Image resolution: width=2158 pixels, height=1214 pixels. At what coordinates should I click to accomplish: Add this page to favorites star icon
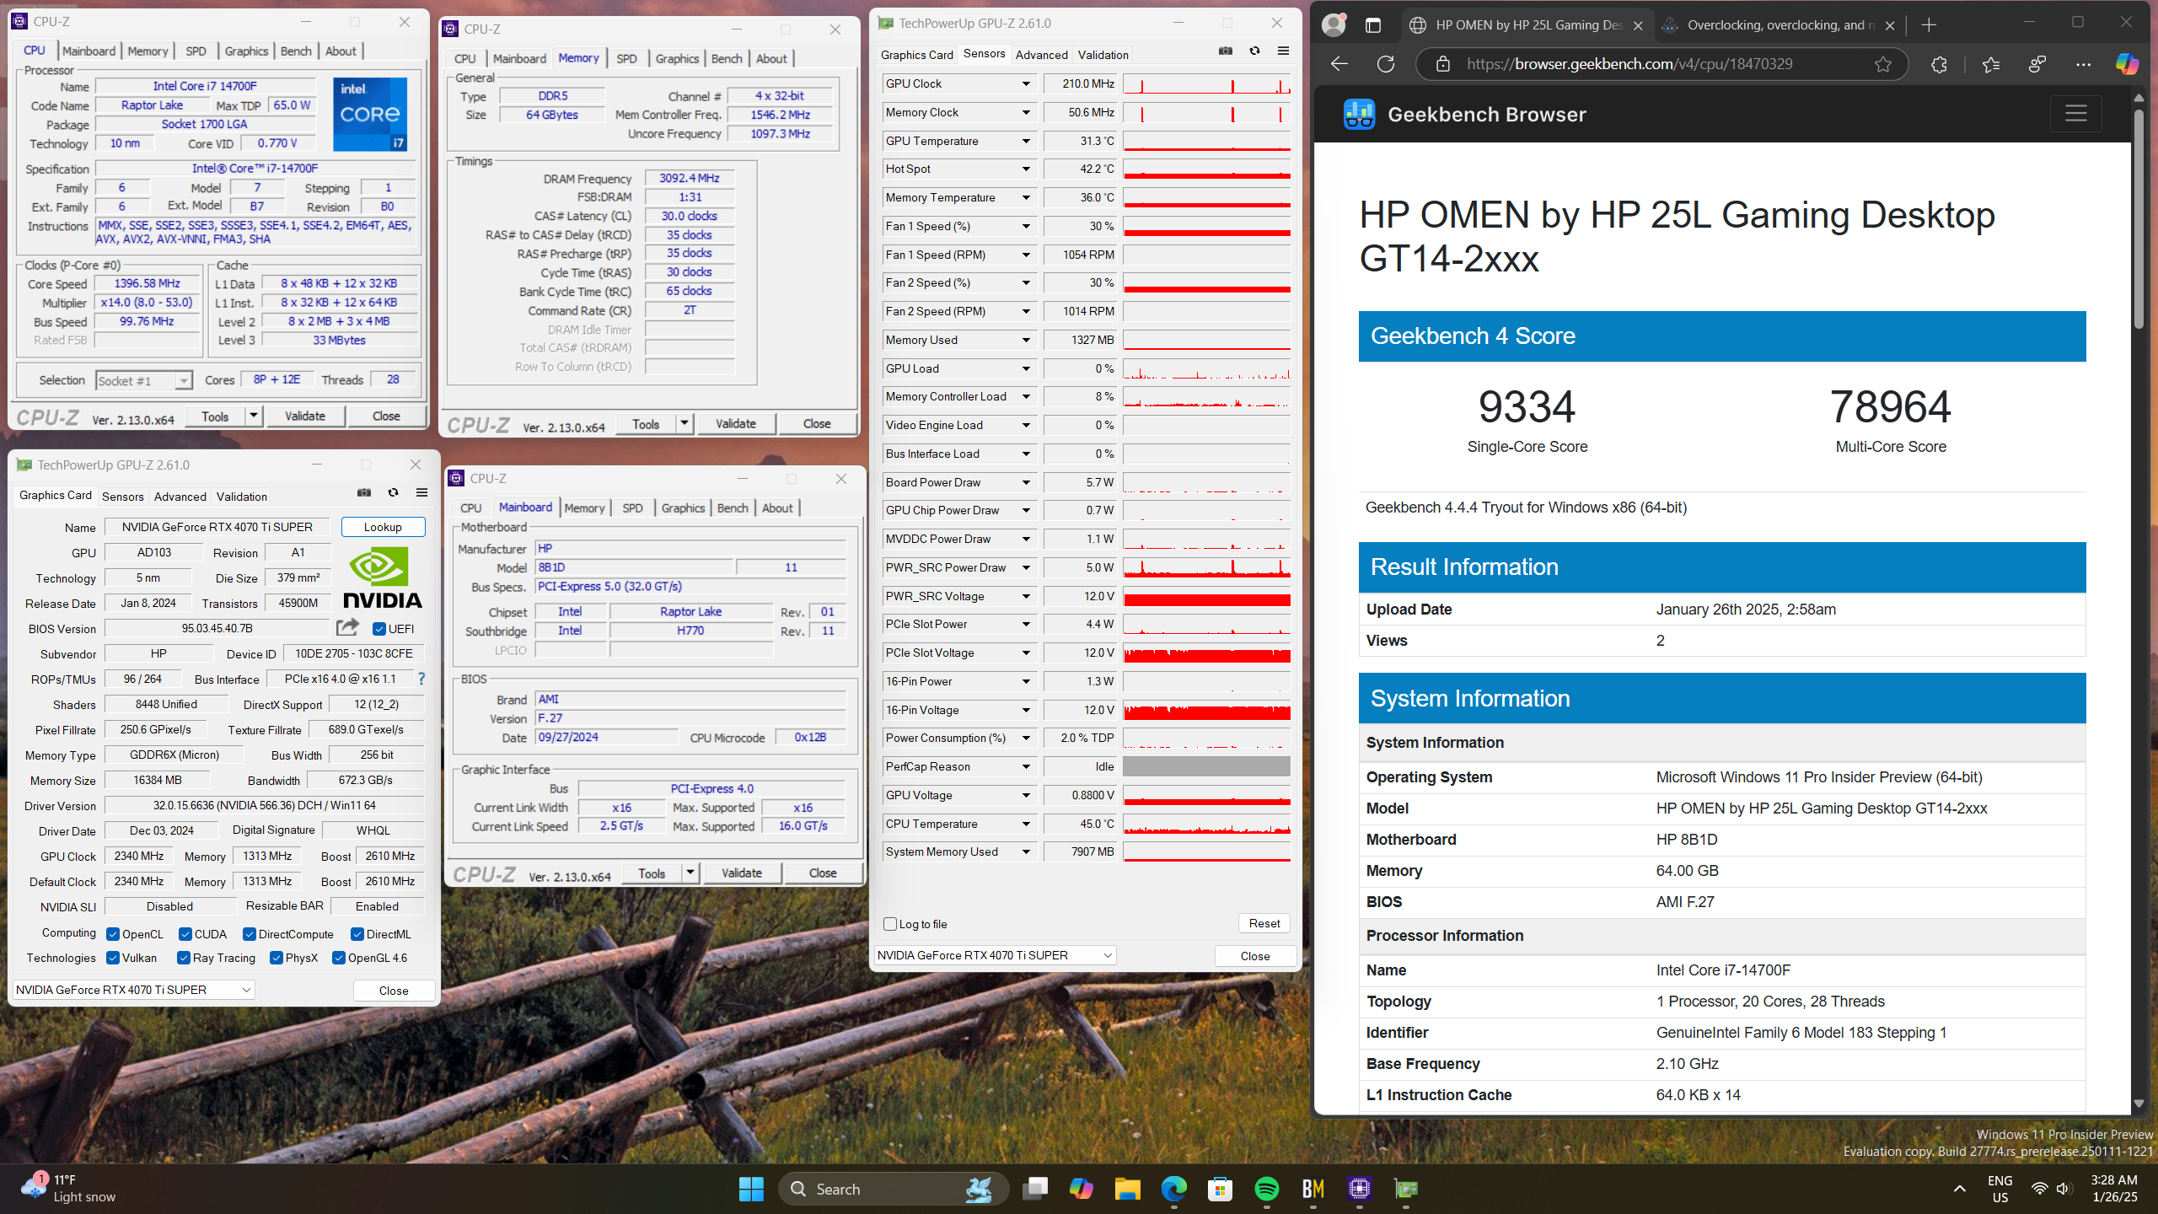point(1882,64)
